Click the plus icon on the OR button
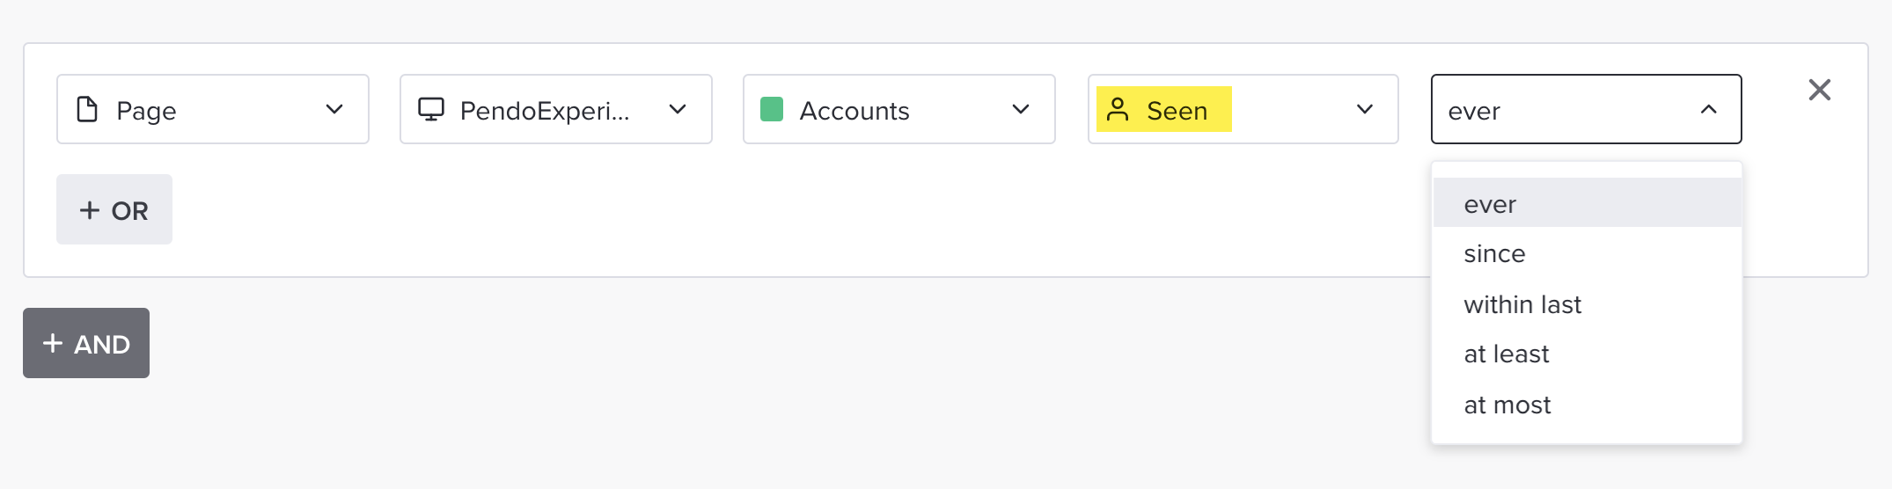The image size is (1892, 489). click(90, 210)
